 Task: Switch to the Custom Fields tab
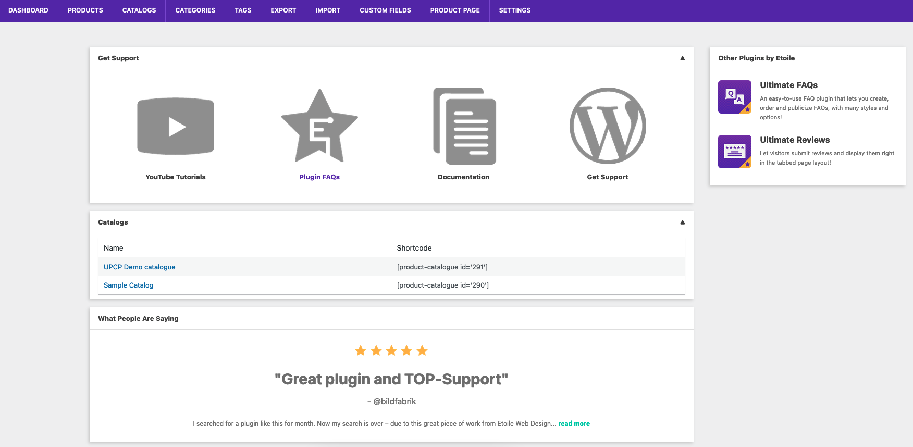(385, 10)
